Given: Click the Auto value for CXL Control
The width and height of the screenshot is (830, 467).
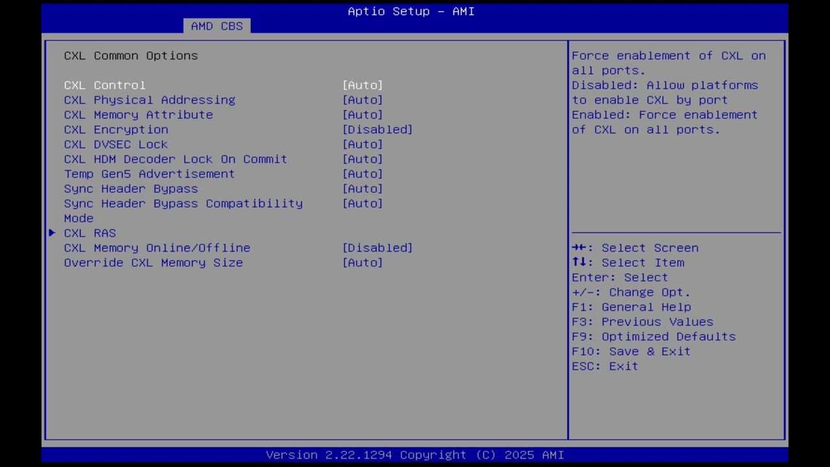Looking at the screenshot, I should click(x=362, y=85).
